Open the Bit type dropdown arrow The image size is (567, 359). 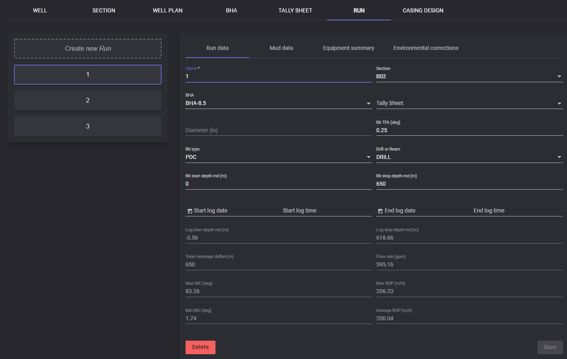point(368,157)
